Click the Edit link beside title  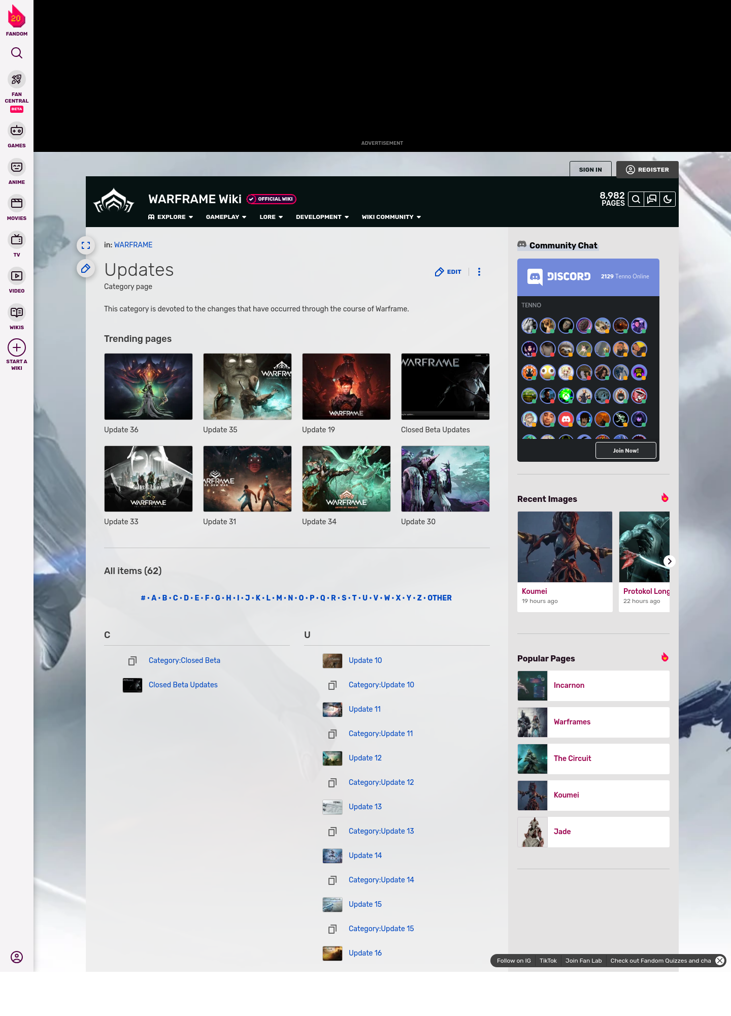click(448, 272)
